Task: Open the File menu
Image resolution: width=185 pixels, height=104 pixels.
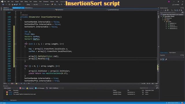Action: point(5,1)
